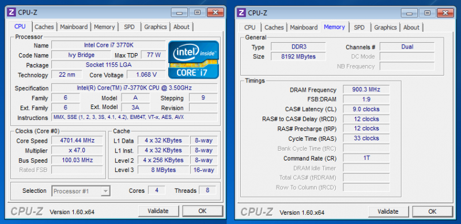The width and height of the screenshot is (461, 224).
Task: Click the Code Name value 'Ivy Bridge'
Action: pos(81,55)
